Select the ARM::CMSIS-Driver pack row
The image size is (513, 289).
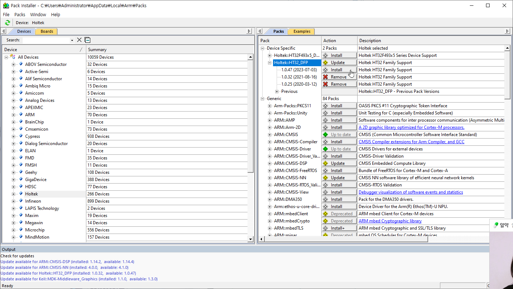tap(292, 149)
